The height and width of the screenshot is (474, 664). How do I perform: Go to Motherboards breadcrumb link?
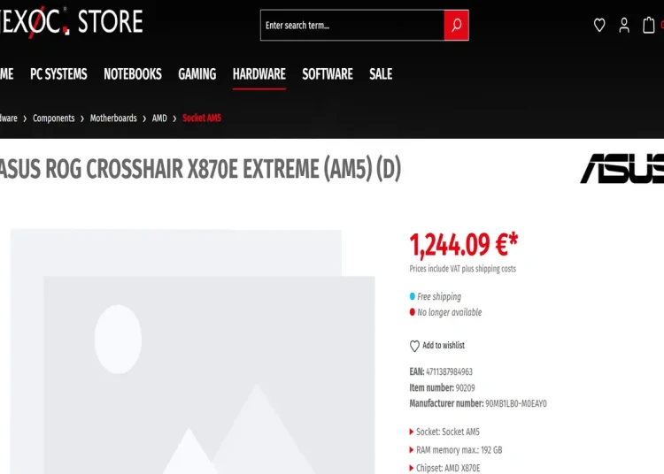tap(113, 118)
